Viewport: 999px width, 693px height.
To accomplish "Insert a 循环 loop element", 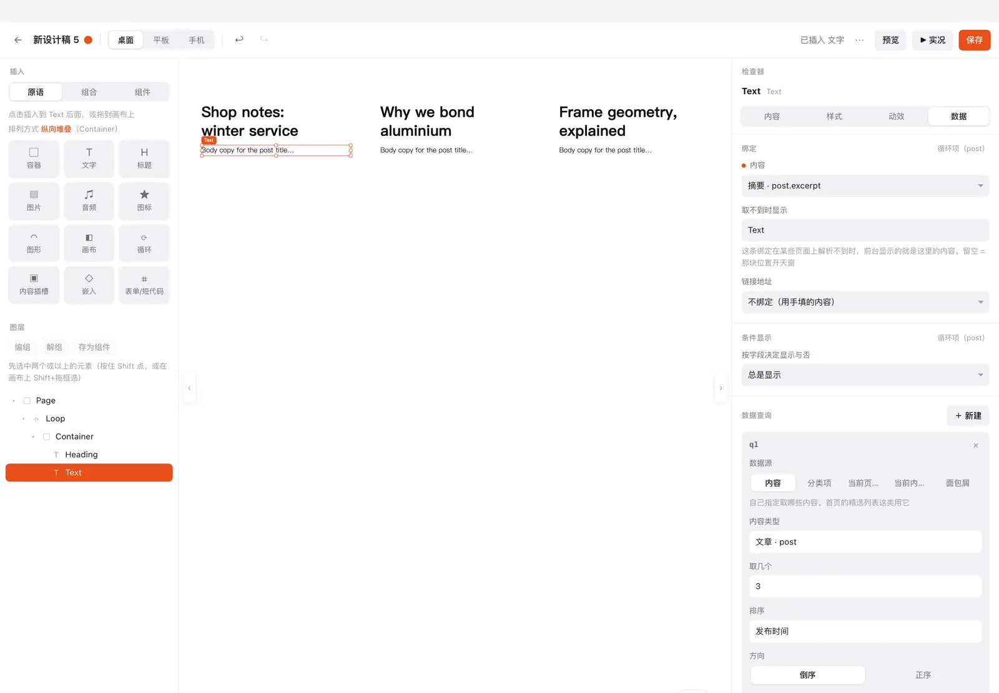I will click(x=144, y=243).
